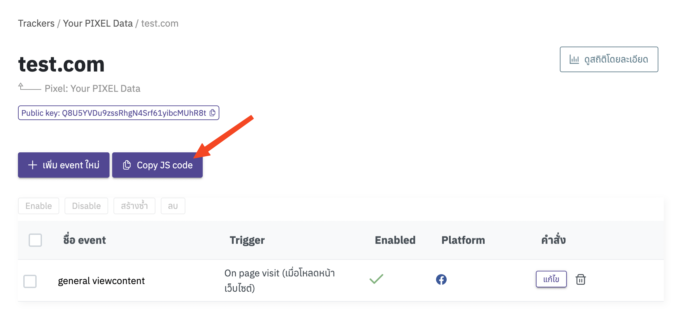The width and height of the screenshot is (681, 316).
Task: Click the Disable bulk action control
Action: (86, 206)
